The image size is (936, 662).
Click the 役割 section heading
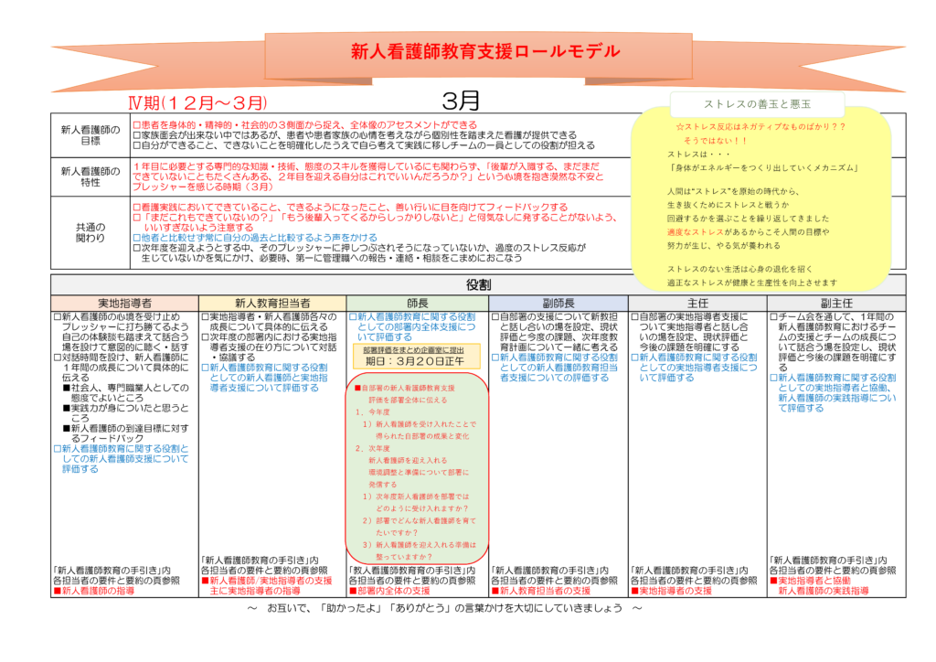click(x=478, y=284)
